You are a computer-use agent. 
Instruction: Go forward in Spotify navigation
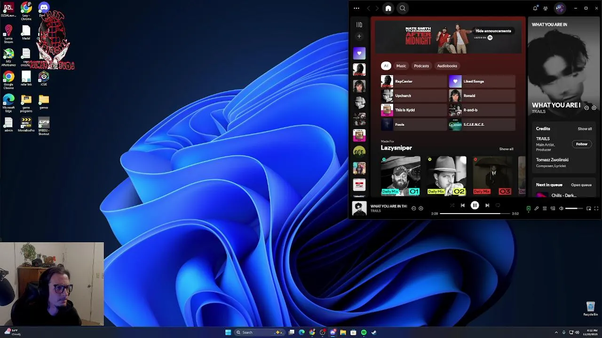(377, 8)
